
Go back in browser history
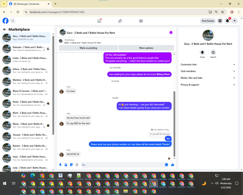coord(4,12)
